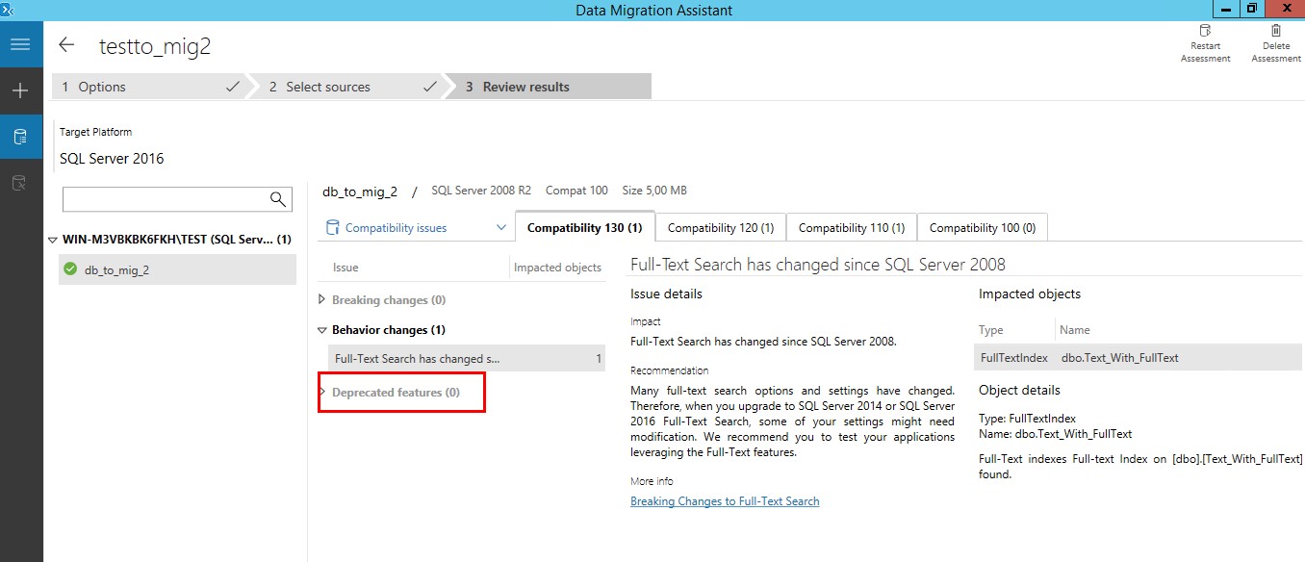
Task: Minimize the Data Migration Assistant window
Action: [1225, 9]
